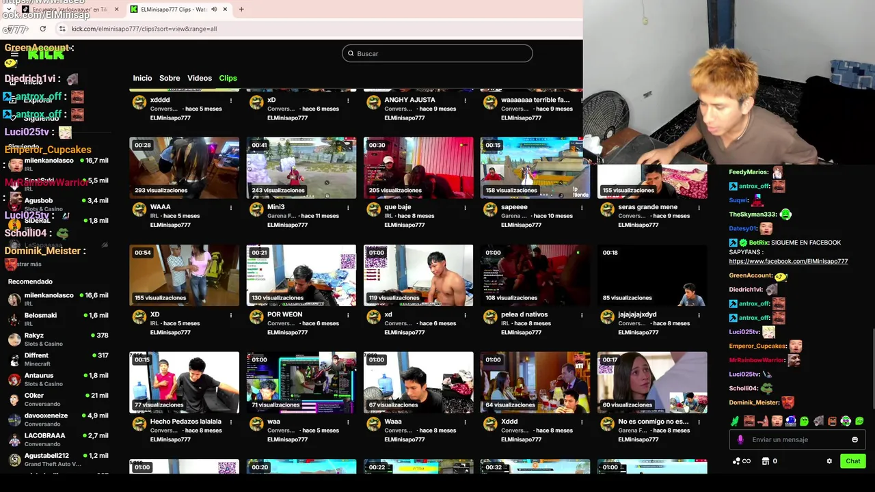Screen dimensions: 875x492
Task: Play the 'jajajajajxdyd' clip thumbnail
Action: [x=652, y=275]
